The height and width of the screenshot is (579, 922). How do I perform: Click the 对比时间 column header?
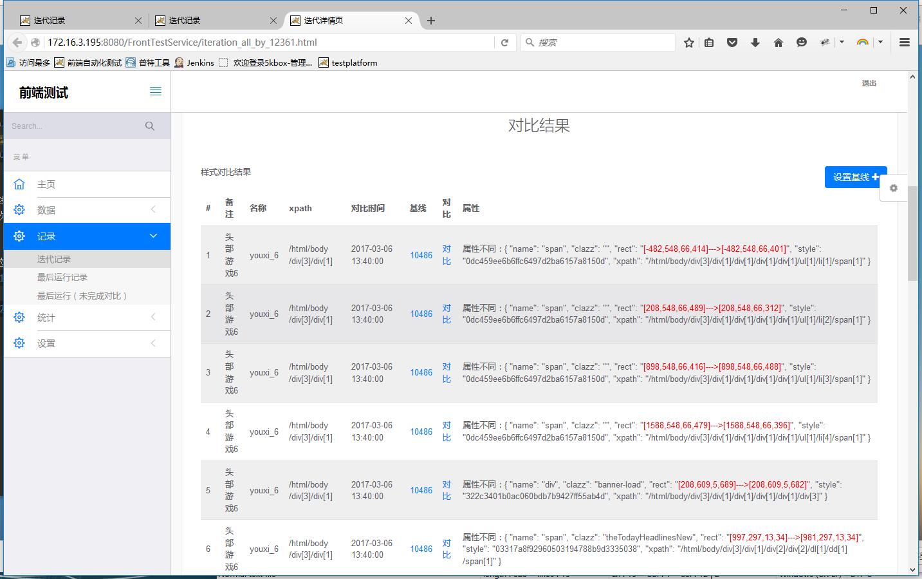(368, 208)
